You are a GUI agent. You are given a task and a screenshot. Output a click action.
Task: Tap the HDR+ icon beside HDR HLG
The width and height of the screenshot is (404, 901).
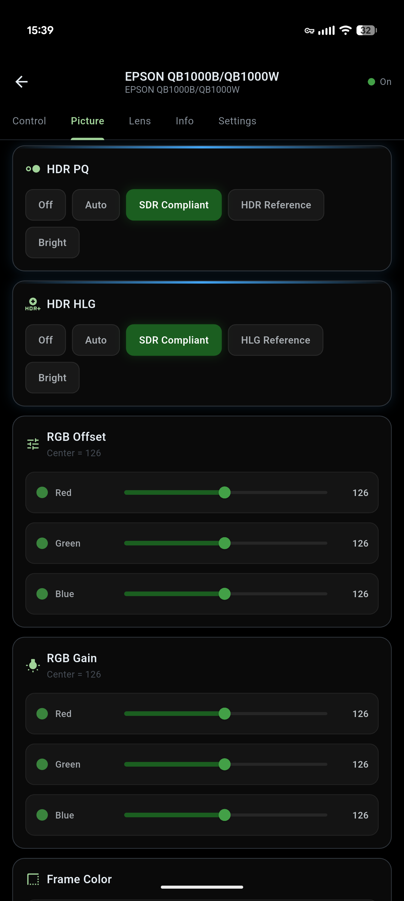pyautogui.click(x=33, y=304)
